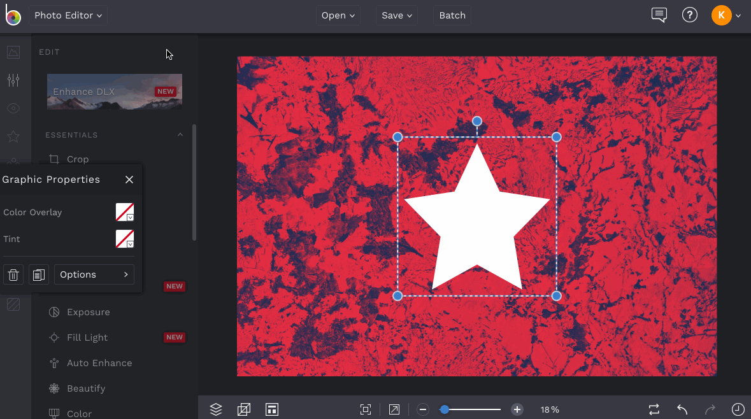This screenshot has width=751, height=419.
Task: Open the Layers panel icon
Action: point(216,409)
